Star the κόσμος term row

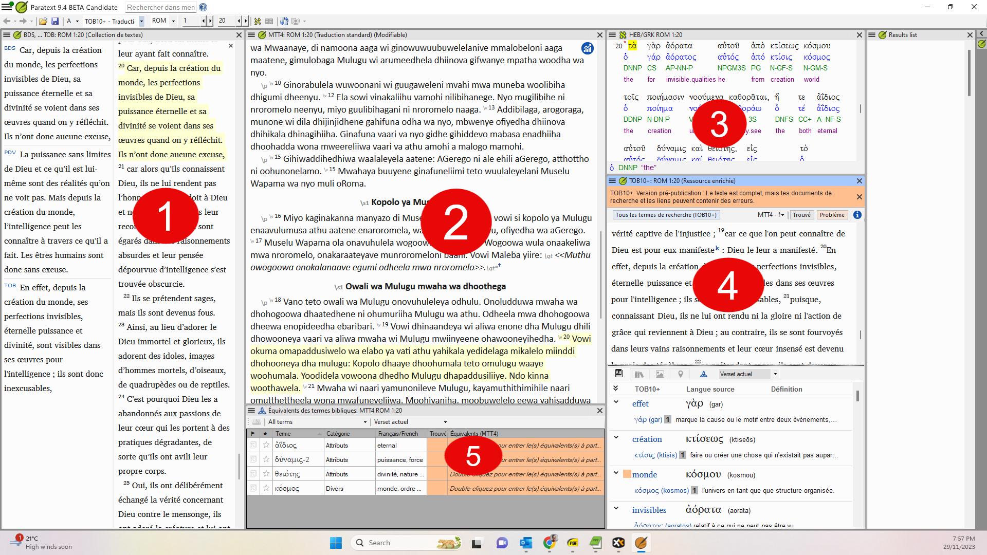(x=266, y=488)
